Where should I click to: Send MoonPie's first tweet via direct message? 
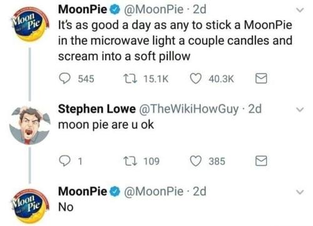coord(261,78)
